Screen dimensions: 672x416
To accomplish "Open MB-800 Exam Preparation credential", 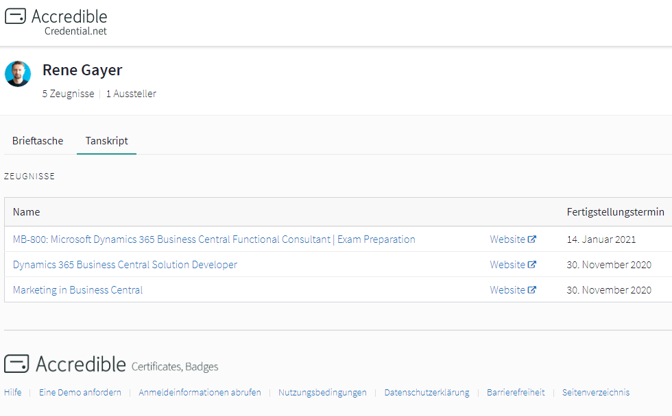I will 214,239.
